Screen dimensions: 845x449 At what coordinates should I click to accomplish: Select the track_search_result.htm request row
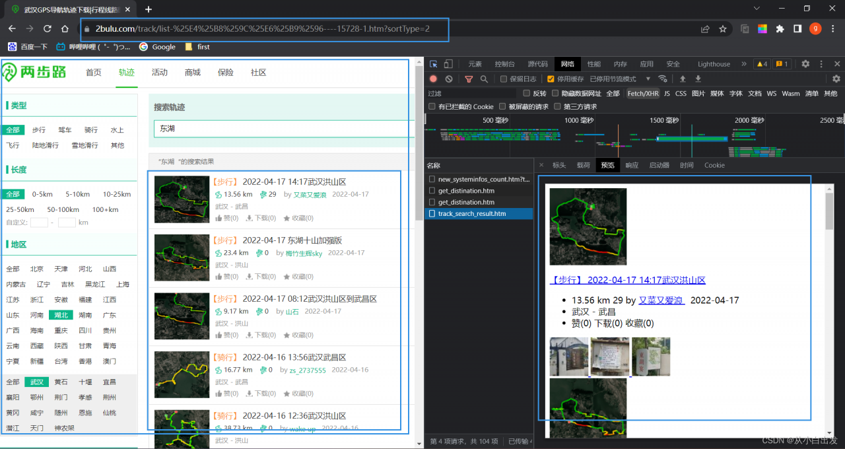[x=479, y=214]
